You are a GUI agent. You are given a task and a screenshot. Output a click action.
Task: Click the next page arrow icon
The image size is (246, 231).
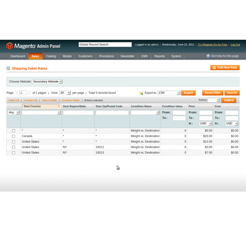pyautogui.click(x=30, y=93)
